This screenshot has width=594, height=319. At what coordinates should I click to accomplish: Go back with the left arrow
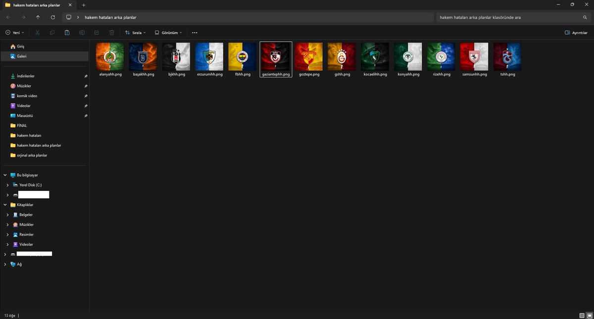click(x=8, y=17)
